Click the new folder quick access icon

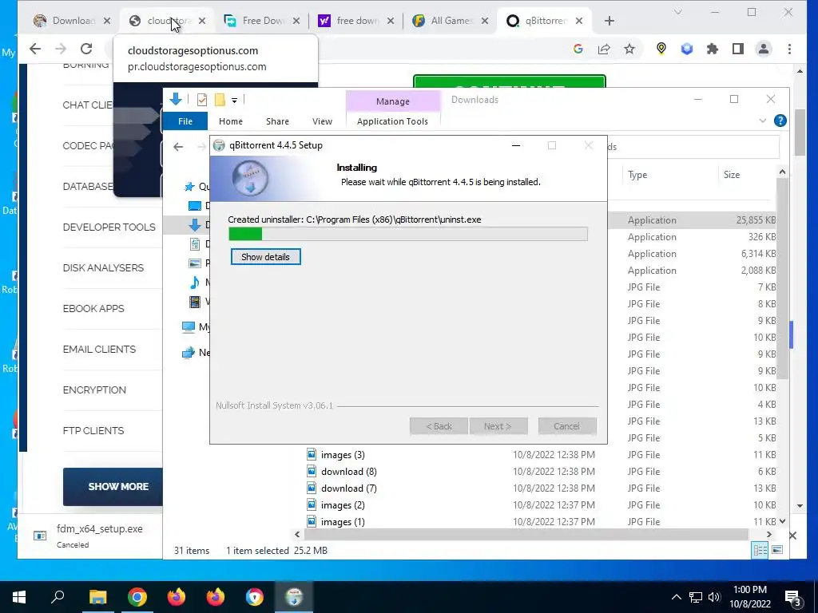(x=220, y=100)
